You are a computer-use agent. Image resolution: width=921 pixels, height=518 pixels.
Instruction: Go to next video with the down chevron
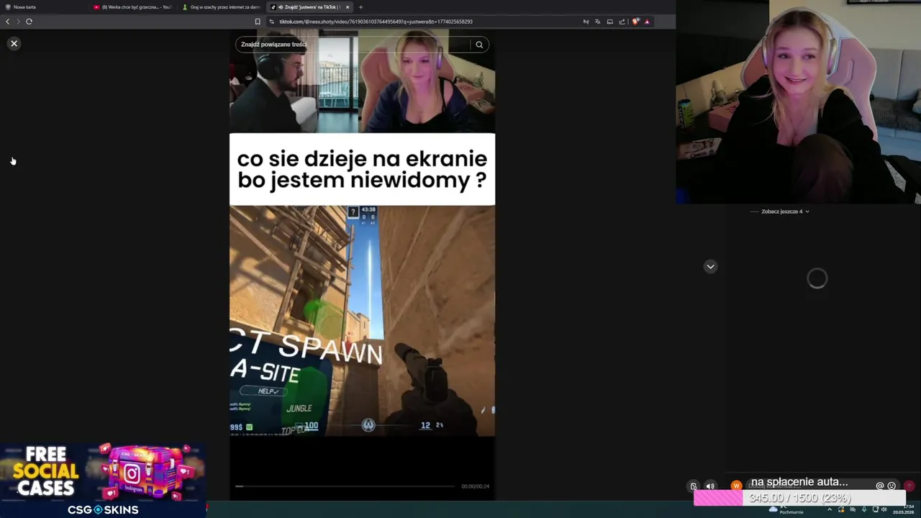tap(710, 267)
